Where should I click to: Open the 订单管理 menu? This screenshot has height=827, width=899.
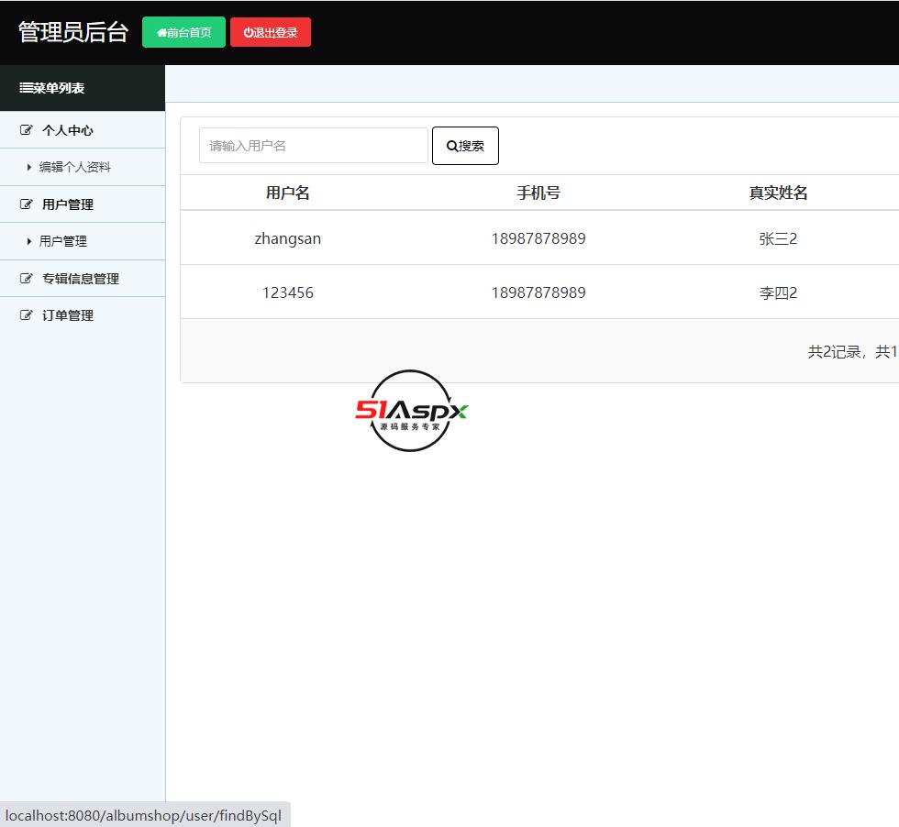(68, 315)
